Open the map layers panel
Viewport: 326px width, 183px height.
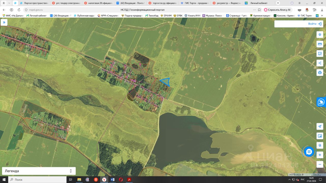pos(320,35)
